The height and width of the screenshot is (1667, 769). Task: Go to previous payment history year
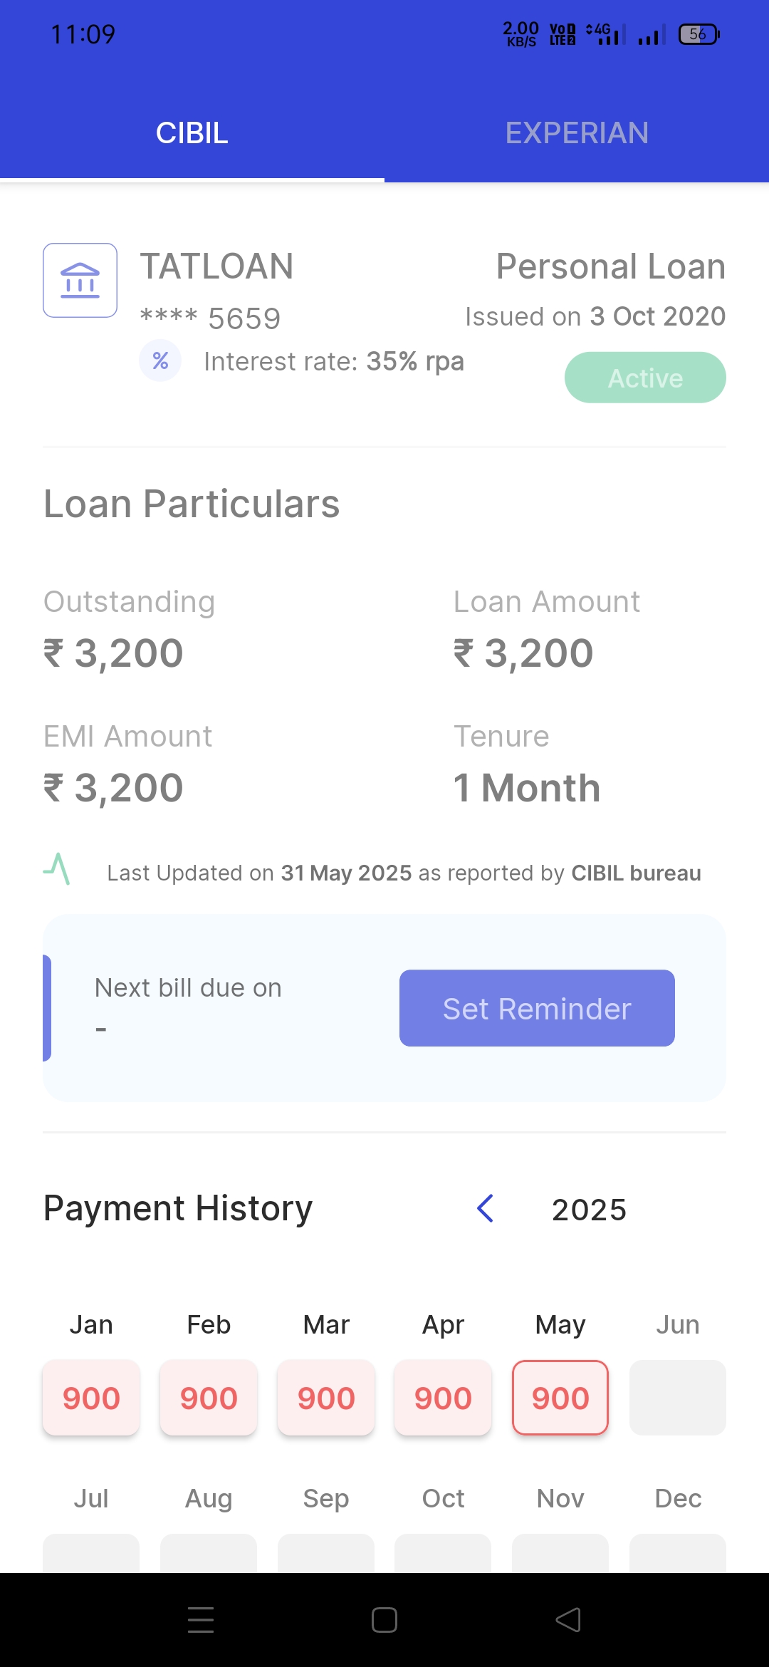pyautogui.click(x=486, y=1208)
